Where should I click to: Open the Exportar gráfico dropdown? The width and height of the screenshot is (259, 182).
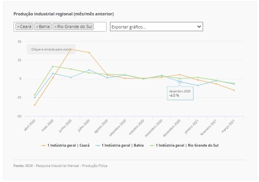click(x=156, y=27)
